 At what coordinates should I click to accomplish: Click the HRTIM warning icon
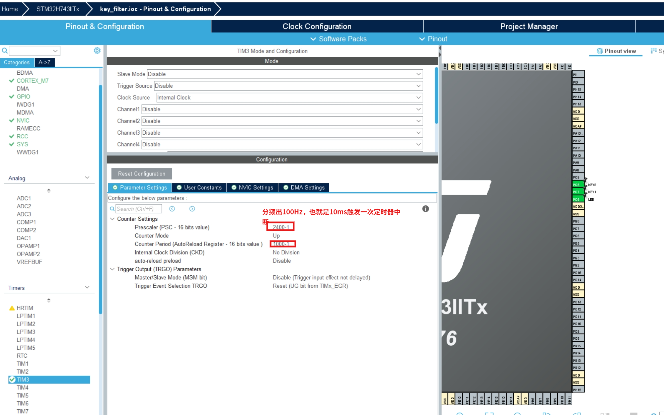[12, 308]
